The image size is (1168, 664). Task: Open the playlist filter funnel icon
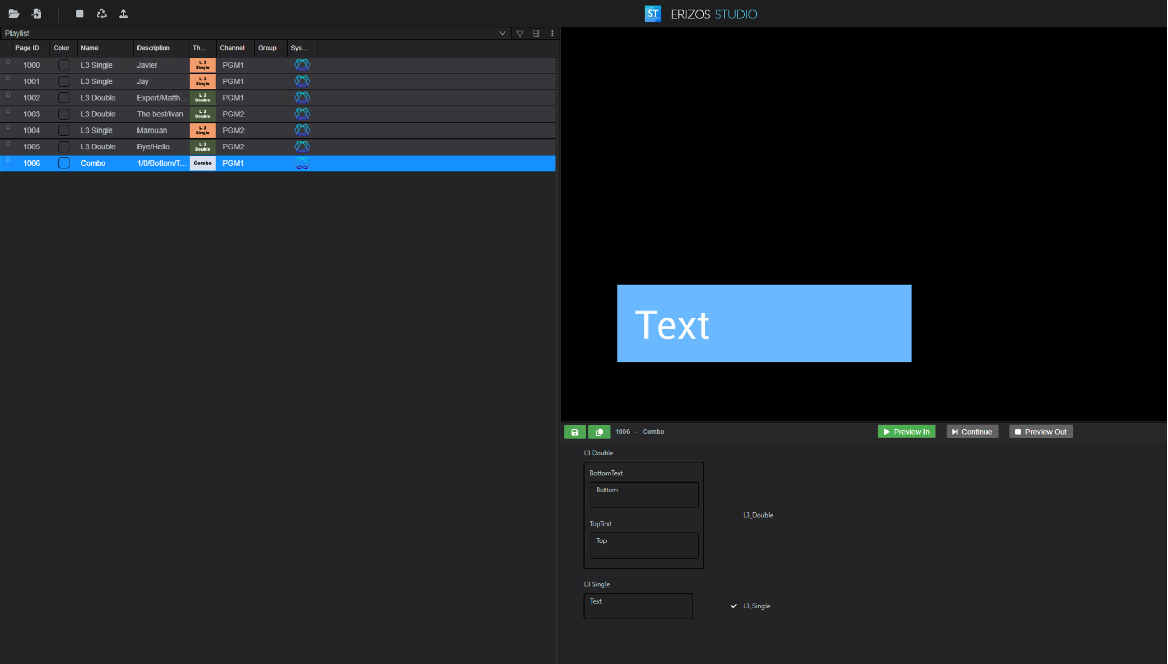pyautogui.click(x=519, y=34)
